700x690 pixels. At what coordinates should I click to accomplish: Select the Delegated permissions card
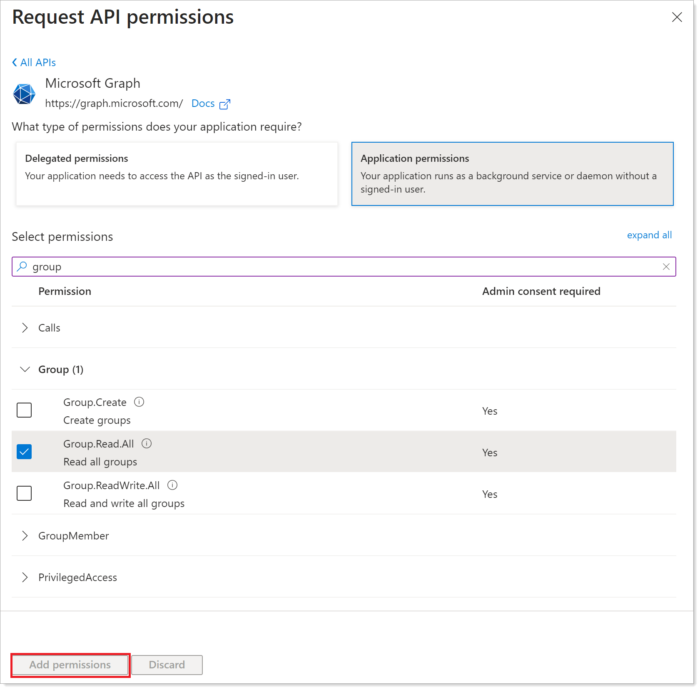click(x=177, y=174)
